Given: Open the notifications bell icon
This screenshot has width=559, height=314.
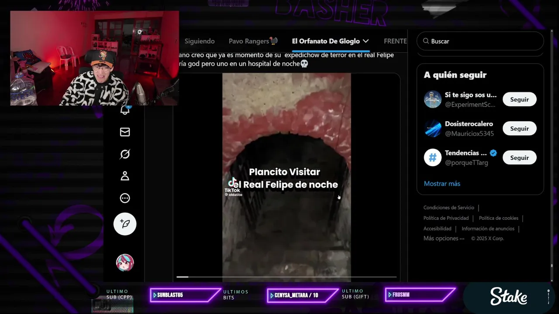Looking at the screenshot, I should [125, 110].
